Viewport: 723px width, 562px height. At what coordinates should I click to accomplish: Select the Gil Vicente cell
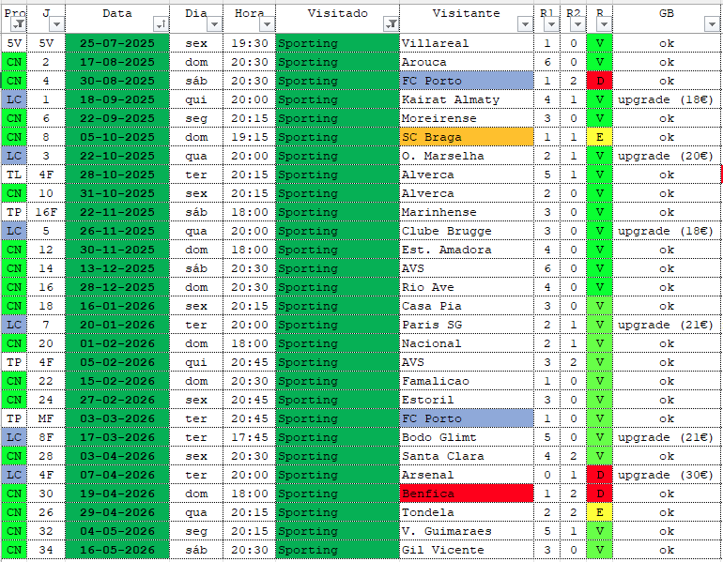pyautogui.click(x=466, y=550)
